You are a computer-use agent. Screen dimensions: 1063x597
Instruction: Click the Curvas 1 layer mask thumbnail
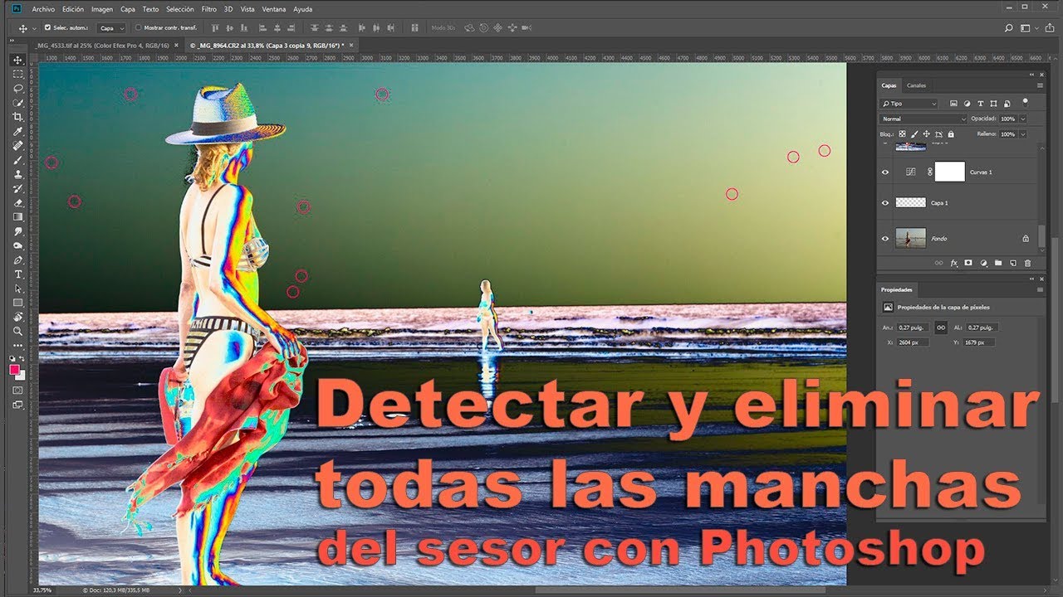[950, 172]
